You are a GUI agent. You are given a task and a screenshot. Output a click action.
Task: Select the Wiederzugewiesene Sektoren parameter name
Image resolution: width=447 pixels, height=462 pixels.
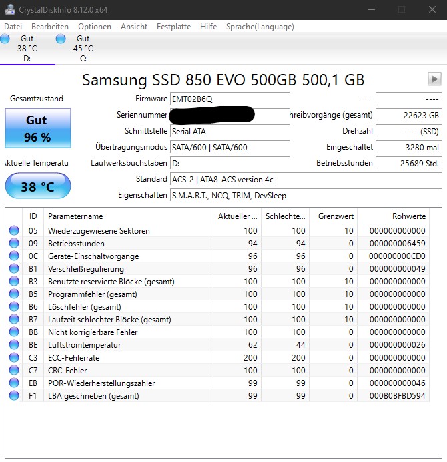coord(99,231)
